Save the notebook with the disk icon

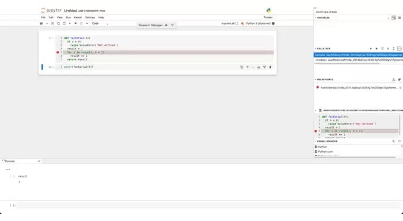coord(41,24)
